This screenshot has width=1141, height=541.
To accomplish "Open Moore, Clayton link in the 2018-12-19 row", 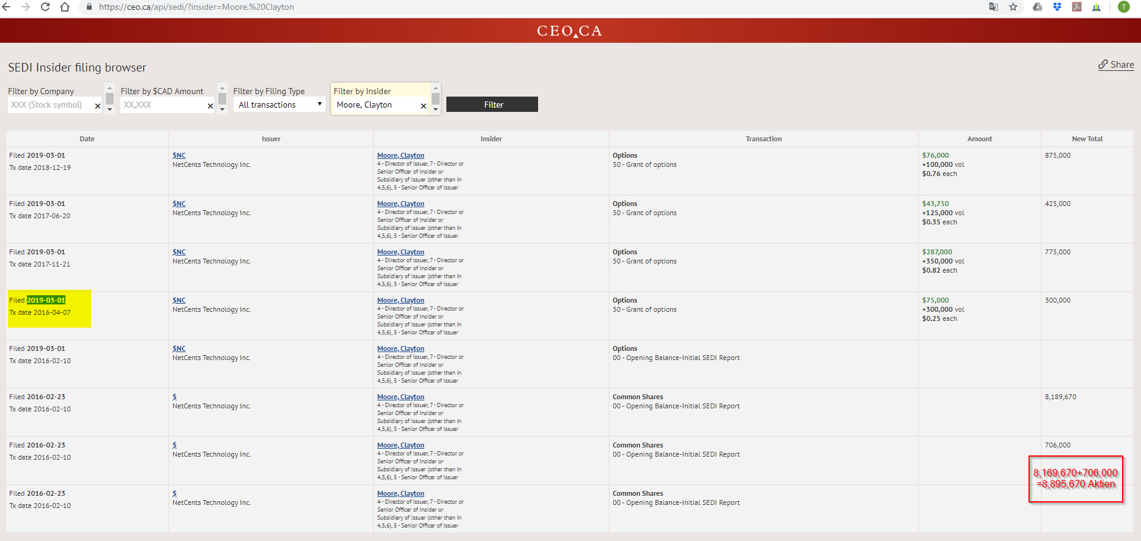I will click(x=401, y=155).
